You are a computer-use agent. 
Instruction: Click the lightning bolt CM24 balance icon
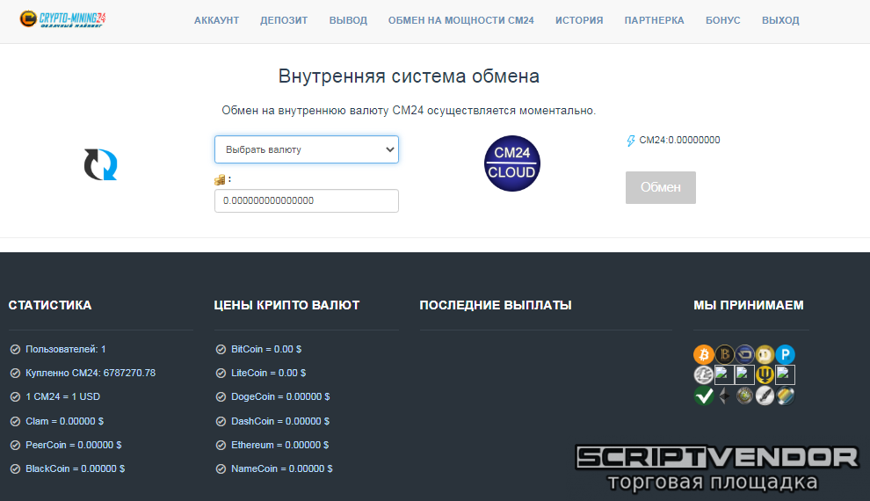(x=630, y=141)
